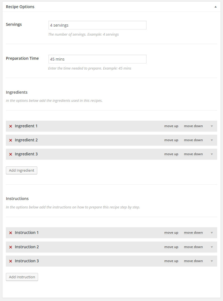Screen dimensions: 223x301
Task: Delete Instruction 3 via the red X
Action: tap(11, 261)
